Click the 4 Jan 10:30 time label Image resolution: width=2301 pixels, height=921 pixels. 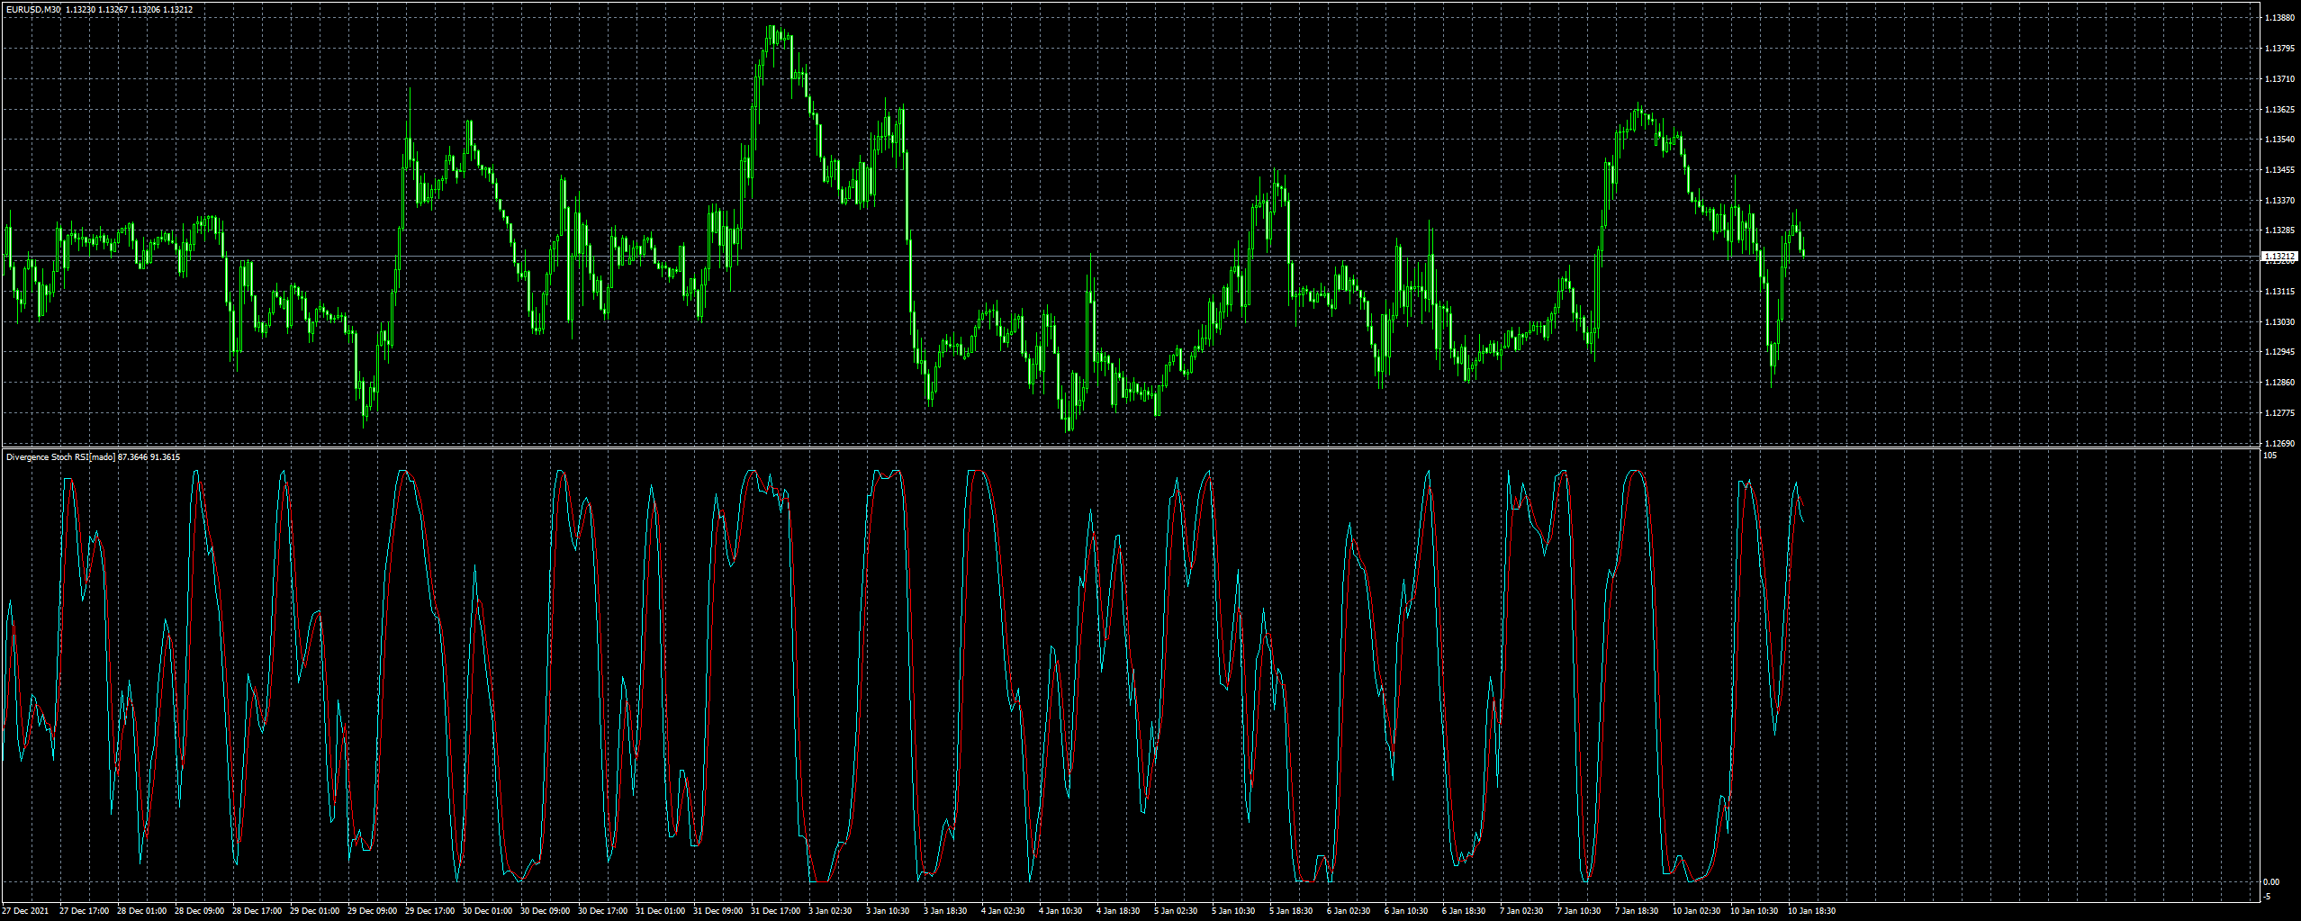(x=1060, y=911)
